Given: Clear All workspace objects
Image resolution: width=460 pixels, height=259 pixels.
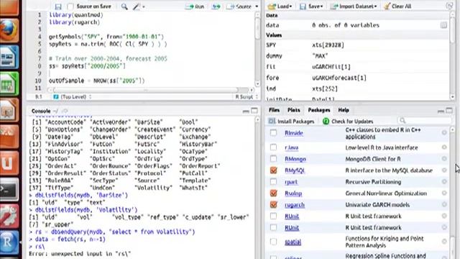Looking at the screenshot, I should point(397,6).
